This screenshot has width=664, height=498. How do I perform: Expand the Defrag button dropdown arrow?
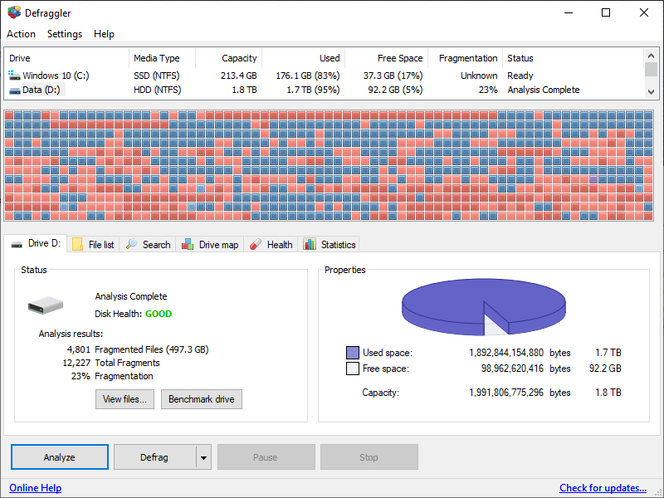click(x=202, y=456)
